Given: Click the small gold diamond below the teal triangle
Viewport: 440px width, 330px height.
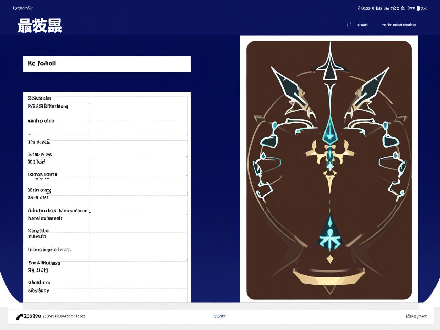Looking at the screenshot, I should [330, 259].
